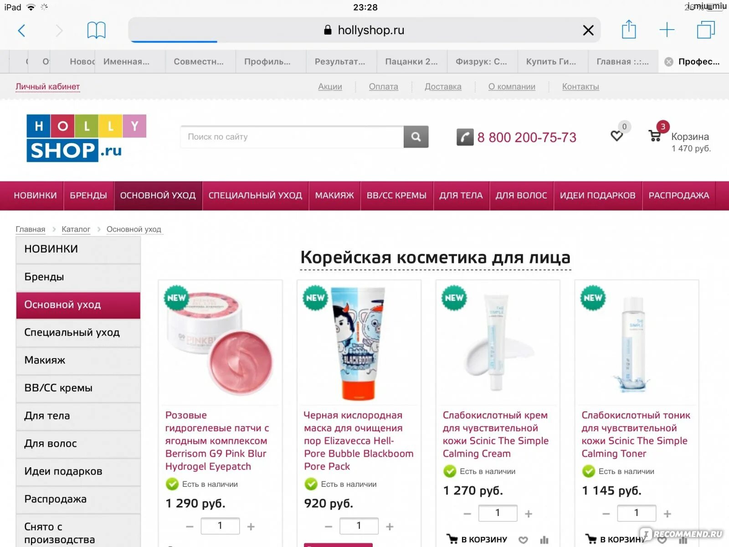The image size is (729, 547).
Task: Decrease quantity of Pink Blur Eyepatch
Action: click(190, 526)
